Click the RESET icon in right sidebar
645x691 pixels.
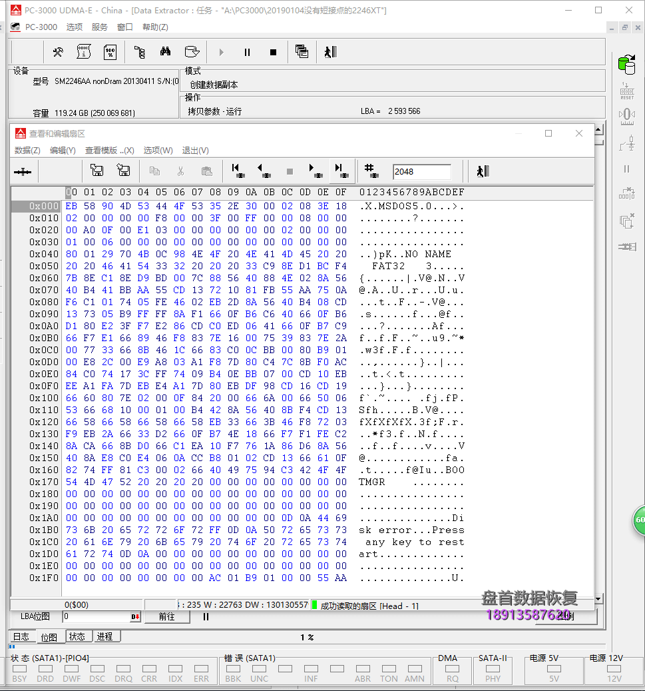[627, 91]
